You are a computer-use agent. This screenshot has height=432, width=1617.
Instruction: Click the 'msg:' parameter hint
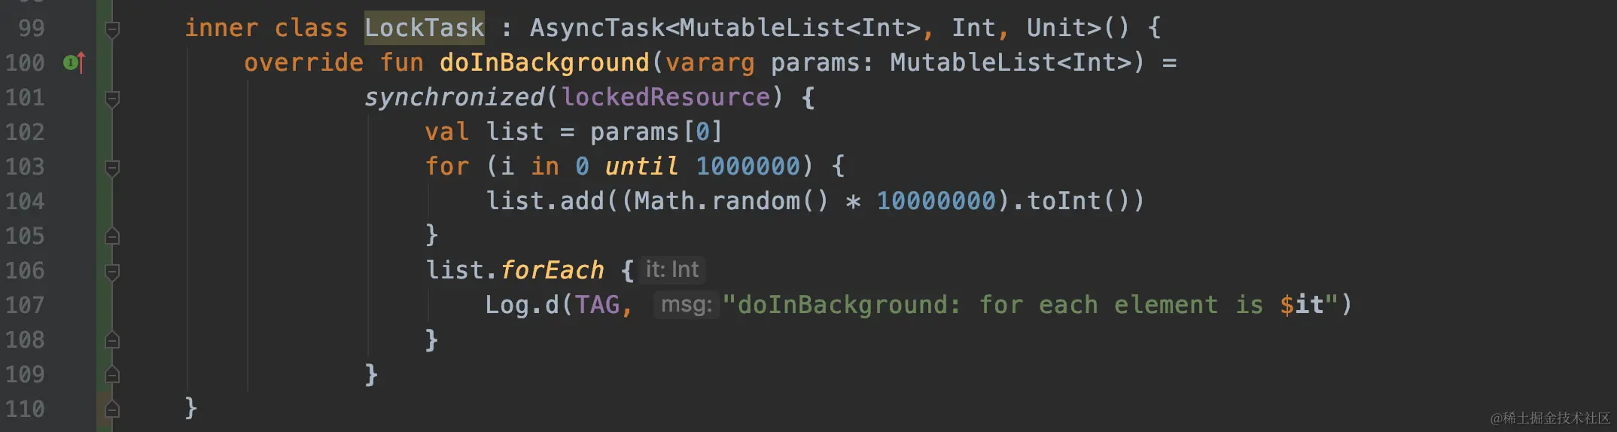tap(687, 304)
